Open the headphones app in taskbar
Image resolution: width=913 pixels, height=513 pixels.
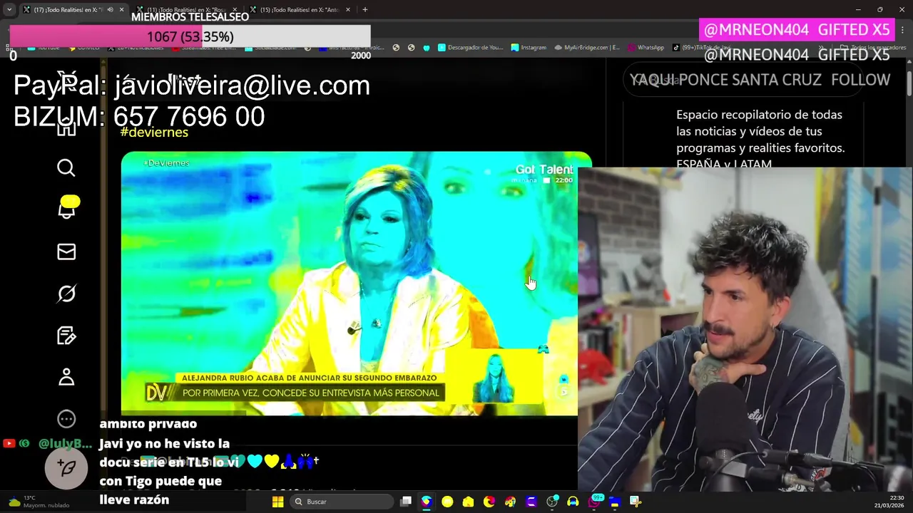pyautogui.click(x=573, y=502)
